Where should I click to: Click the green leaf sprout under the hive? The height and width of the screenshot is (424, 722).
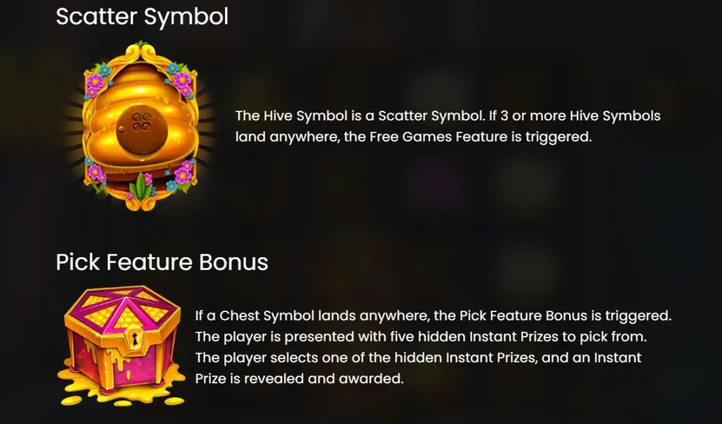point(141,187)
